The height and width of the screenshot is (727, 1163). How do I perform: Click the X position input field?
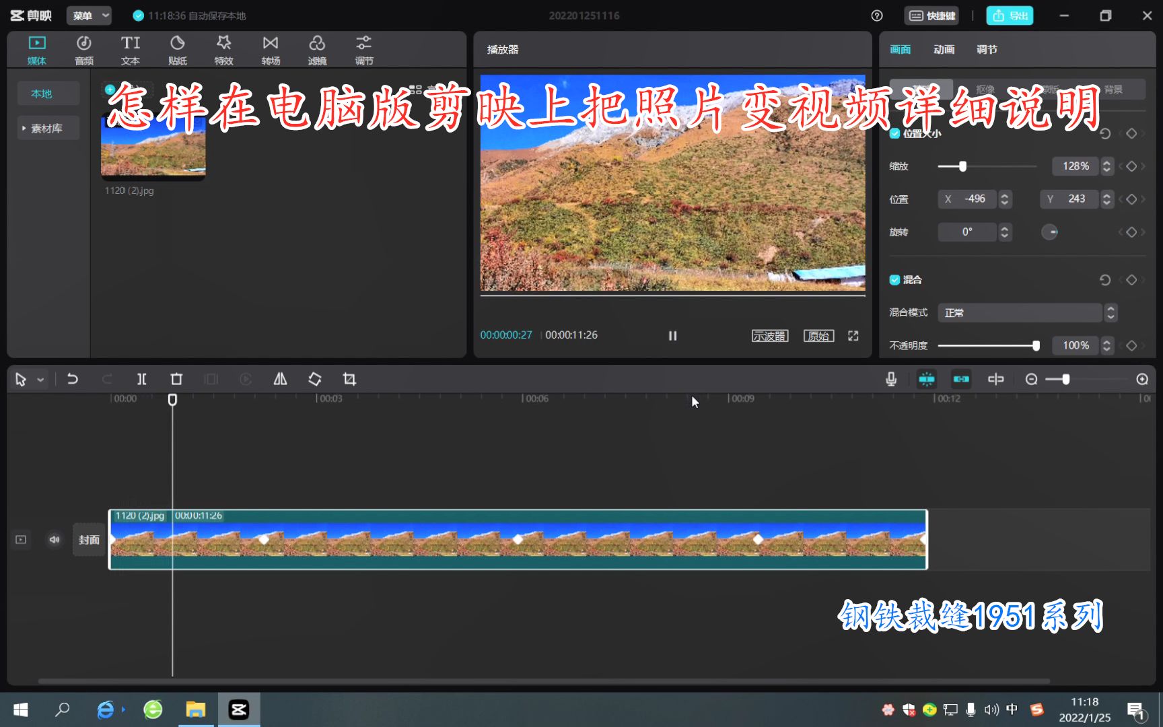click(x=967, y=199)
